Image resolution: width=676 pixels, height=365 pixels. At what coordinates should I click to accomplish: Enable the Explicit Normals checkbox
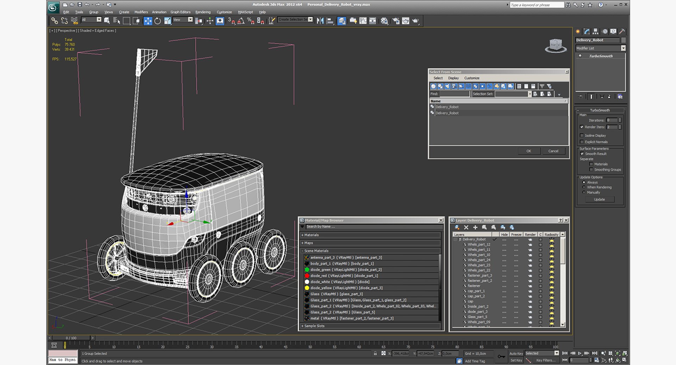click(x=582, y=142)
